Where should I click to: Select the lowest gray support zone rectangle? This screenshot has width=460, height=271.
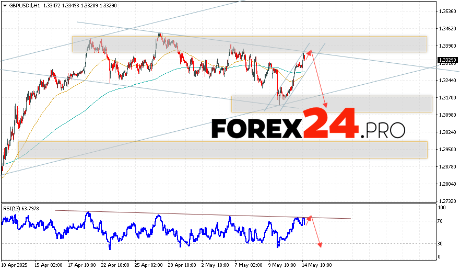(222, 150)
